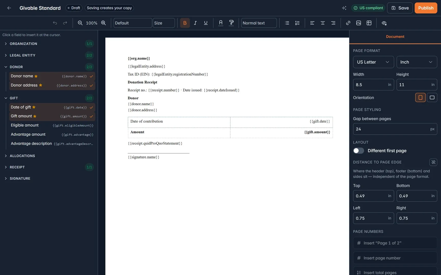Expand the Receipt field group
This screenshot has width=441, height=275.
pos(49,167)
